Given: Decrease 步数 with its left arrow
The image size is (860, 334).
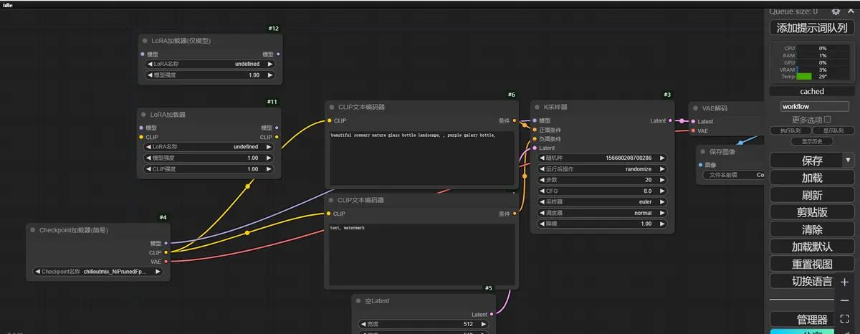Looking at the screenshot, I should (x=542, y=180).
